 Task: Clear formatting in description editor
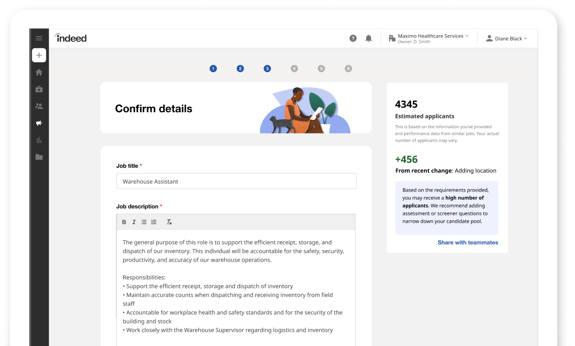point(169,222)
